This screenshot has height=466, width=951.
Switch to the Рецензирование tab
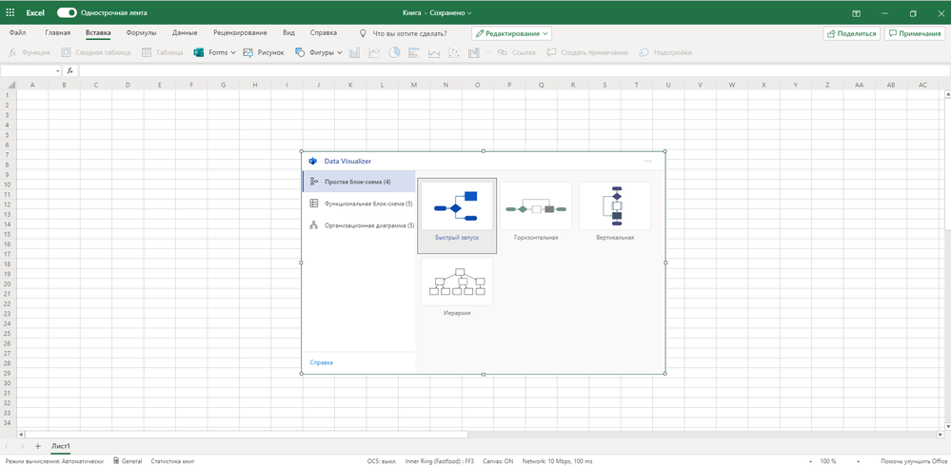(x=240, y=32)
